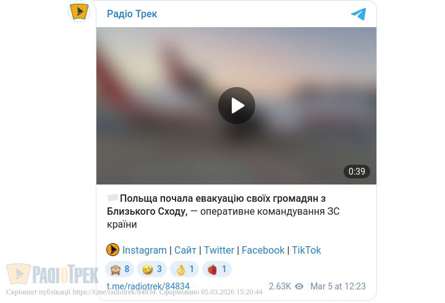The image size is (445, 303).
Task: Click the small round logo before Instagram
Action: click(112, 250)
